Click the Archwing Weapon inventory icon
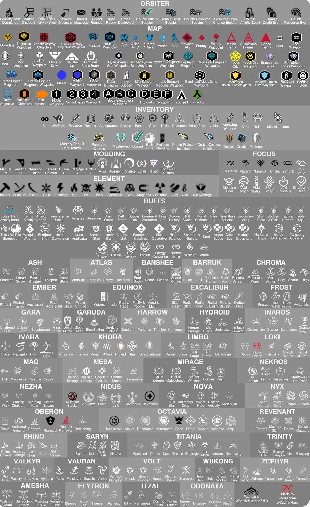This screenshot has height=507, width=310. tap(230, 117)
